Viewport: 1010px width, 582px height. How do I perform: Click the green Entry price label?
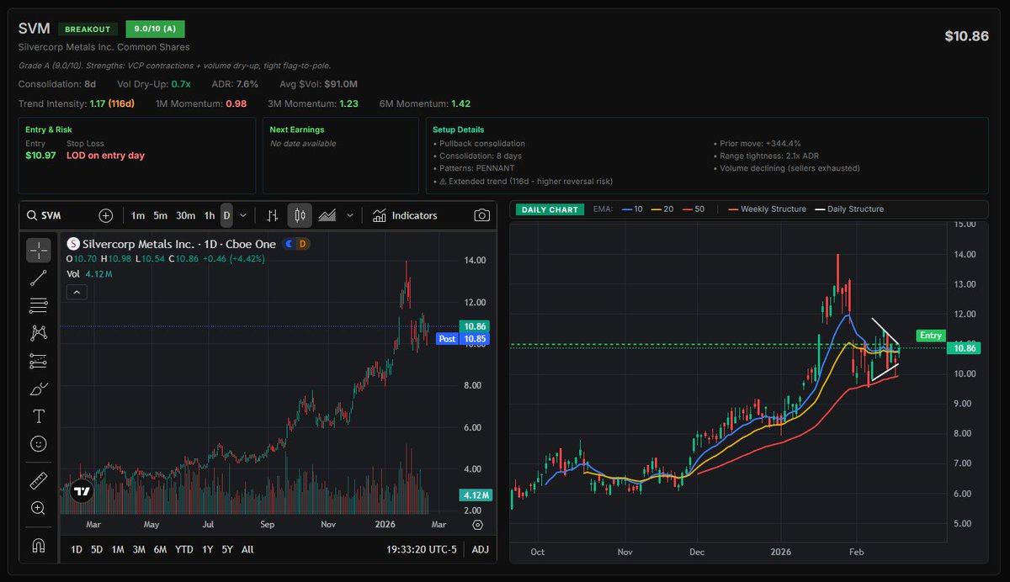931,336
